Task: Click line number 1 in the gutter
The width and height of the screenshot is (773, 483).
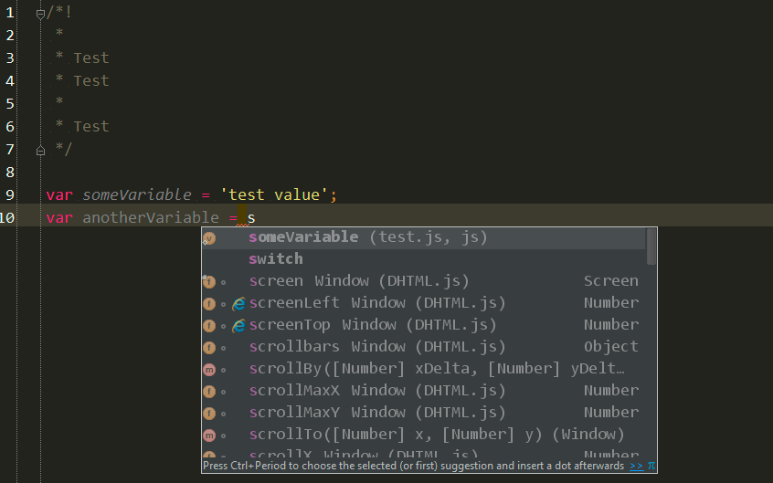Action: [x=10, y=12]
